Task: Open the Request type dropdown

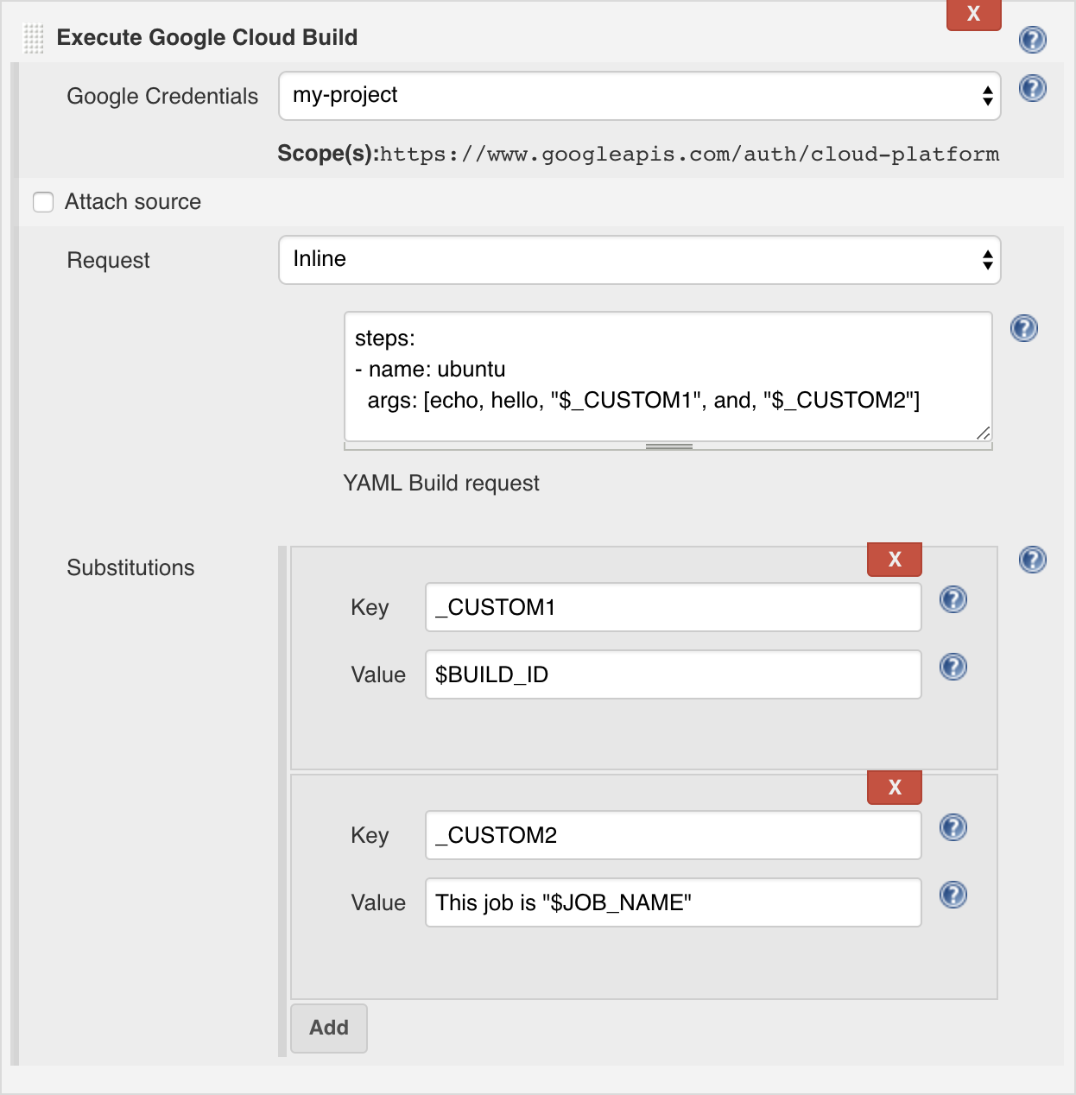Action: click(x=640, y=260)
